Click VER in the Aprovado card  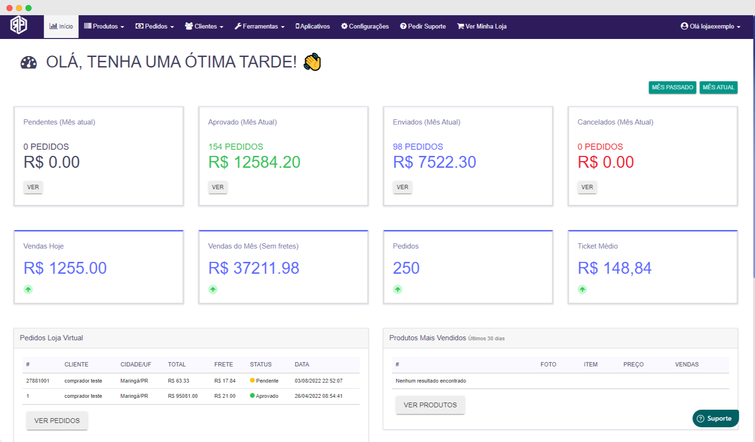(x=218, y=187)
